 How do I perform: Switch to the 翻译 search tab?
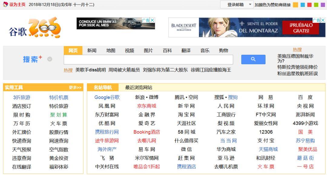coord(186,50)
